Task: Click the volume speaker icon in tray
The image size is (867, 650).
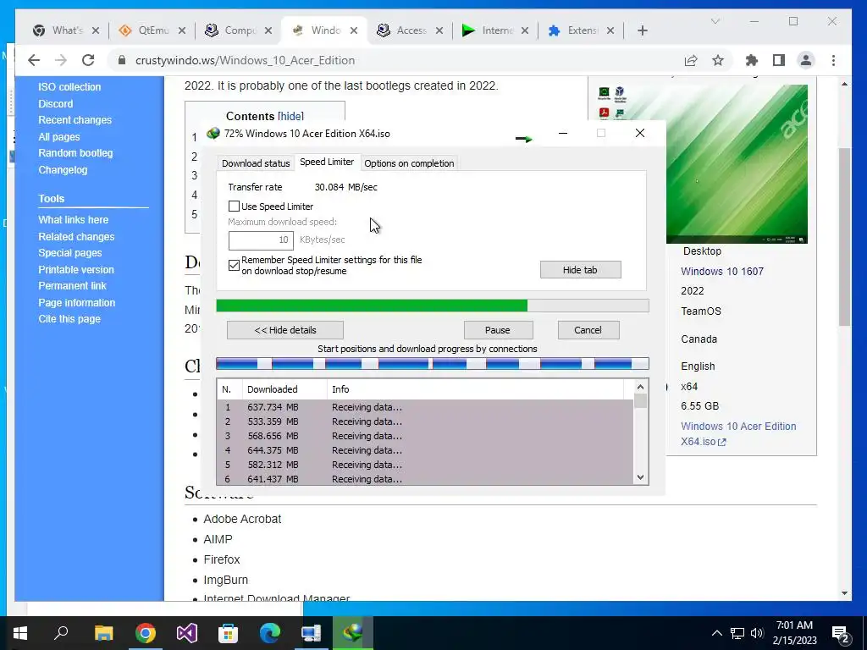Action: 757,633
